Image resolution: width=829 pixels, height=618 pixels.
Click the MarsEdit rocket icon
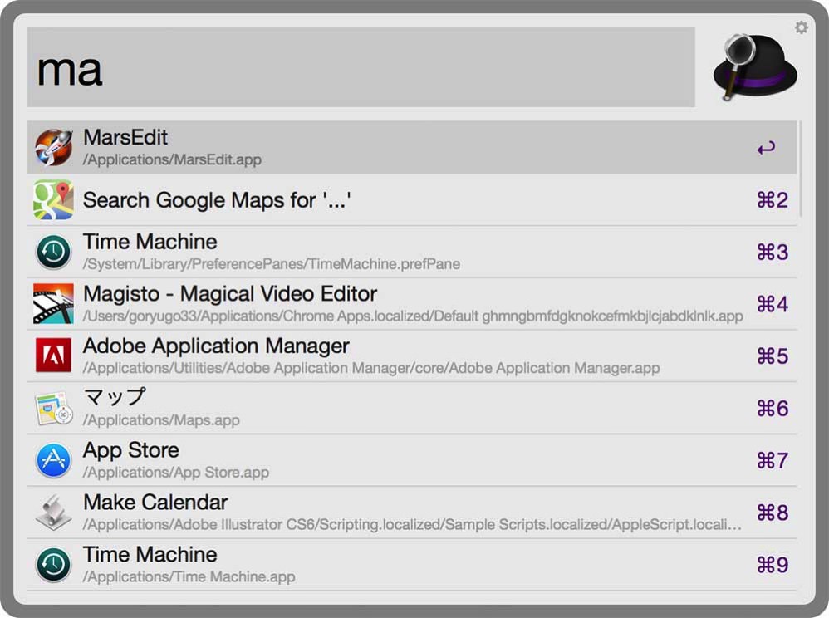pos(53,148)
